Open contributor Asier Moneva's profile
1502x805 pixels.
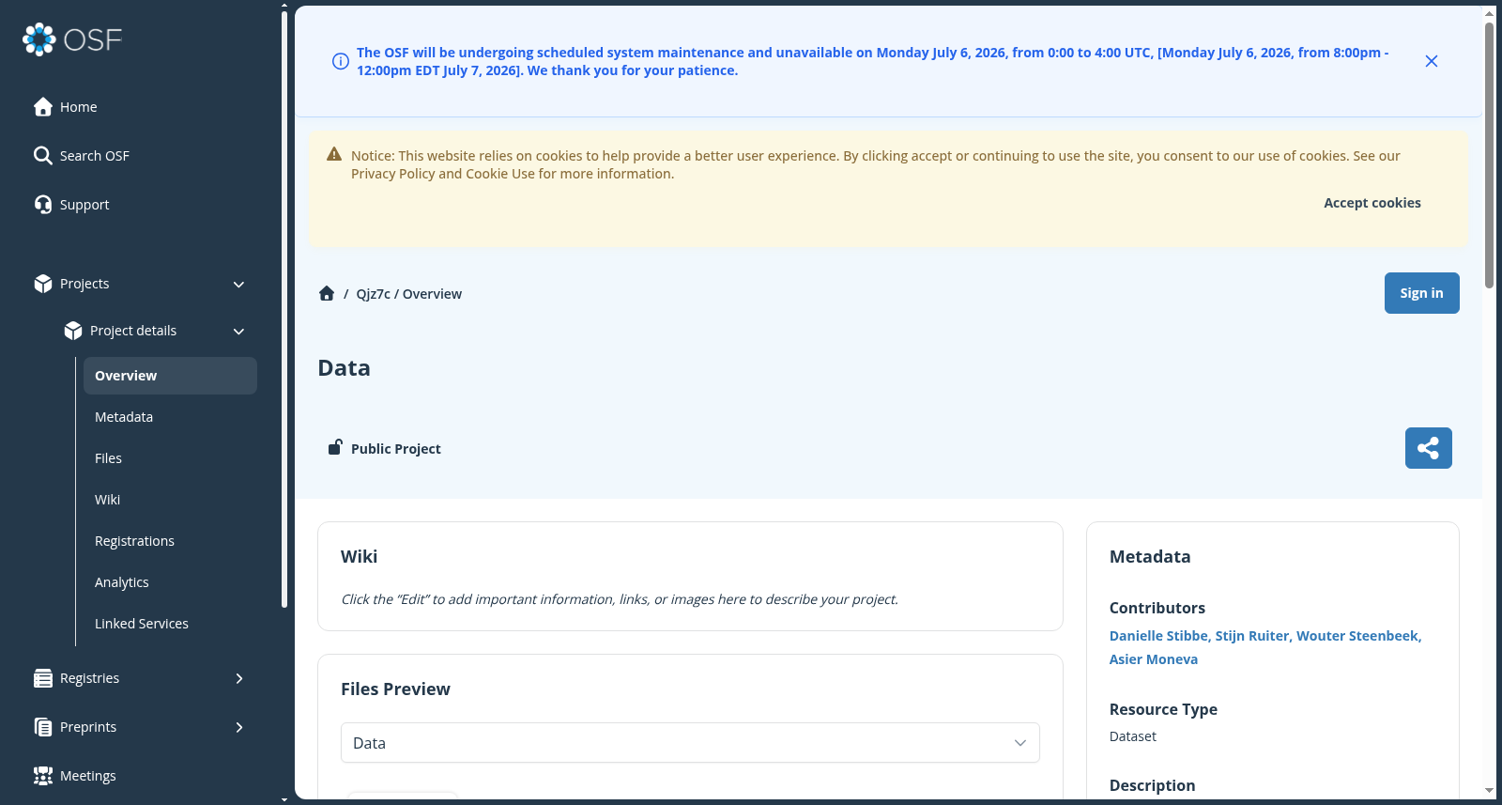pyautogui.click(x=1154, y=659)
